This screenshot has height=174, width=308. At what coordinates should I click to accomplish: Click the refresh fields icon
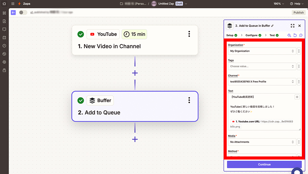[x=295, y=35]
